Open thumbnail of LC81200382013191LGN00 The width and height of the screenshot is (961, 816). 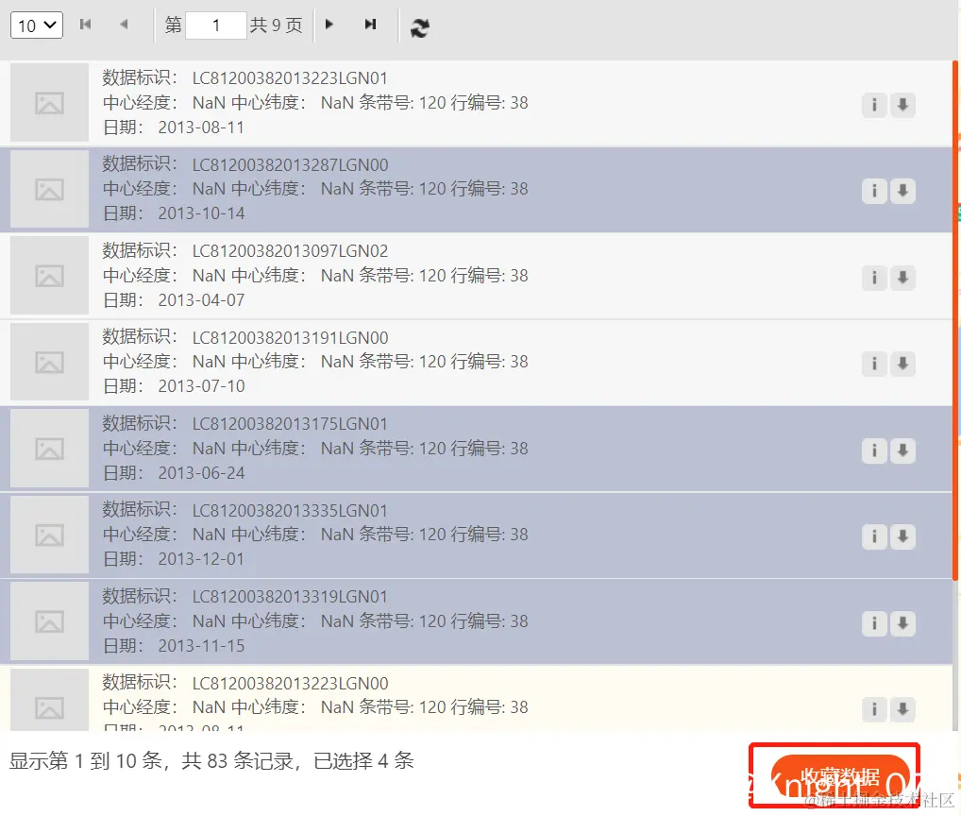coord(50,362)
